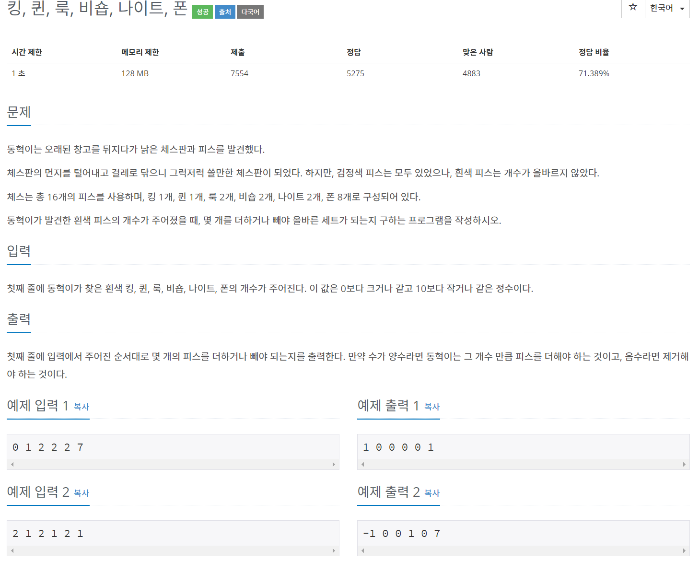Copy 예제 입력 1 via 복사 link
Screen dimensions: 699x561
click(x=82, y=407)
